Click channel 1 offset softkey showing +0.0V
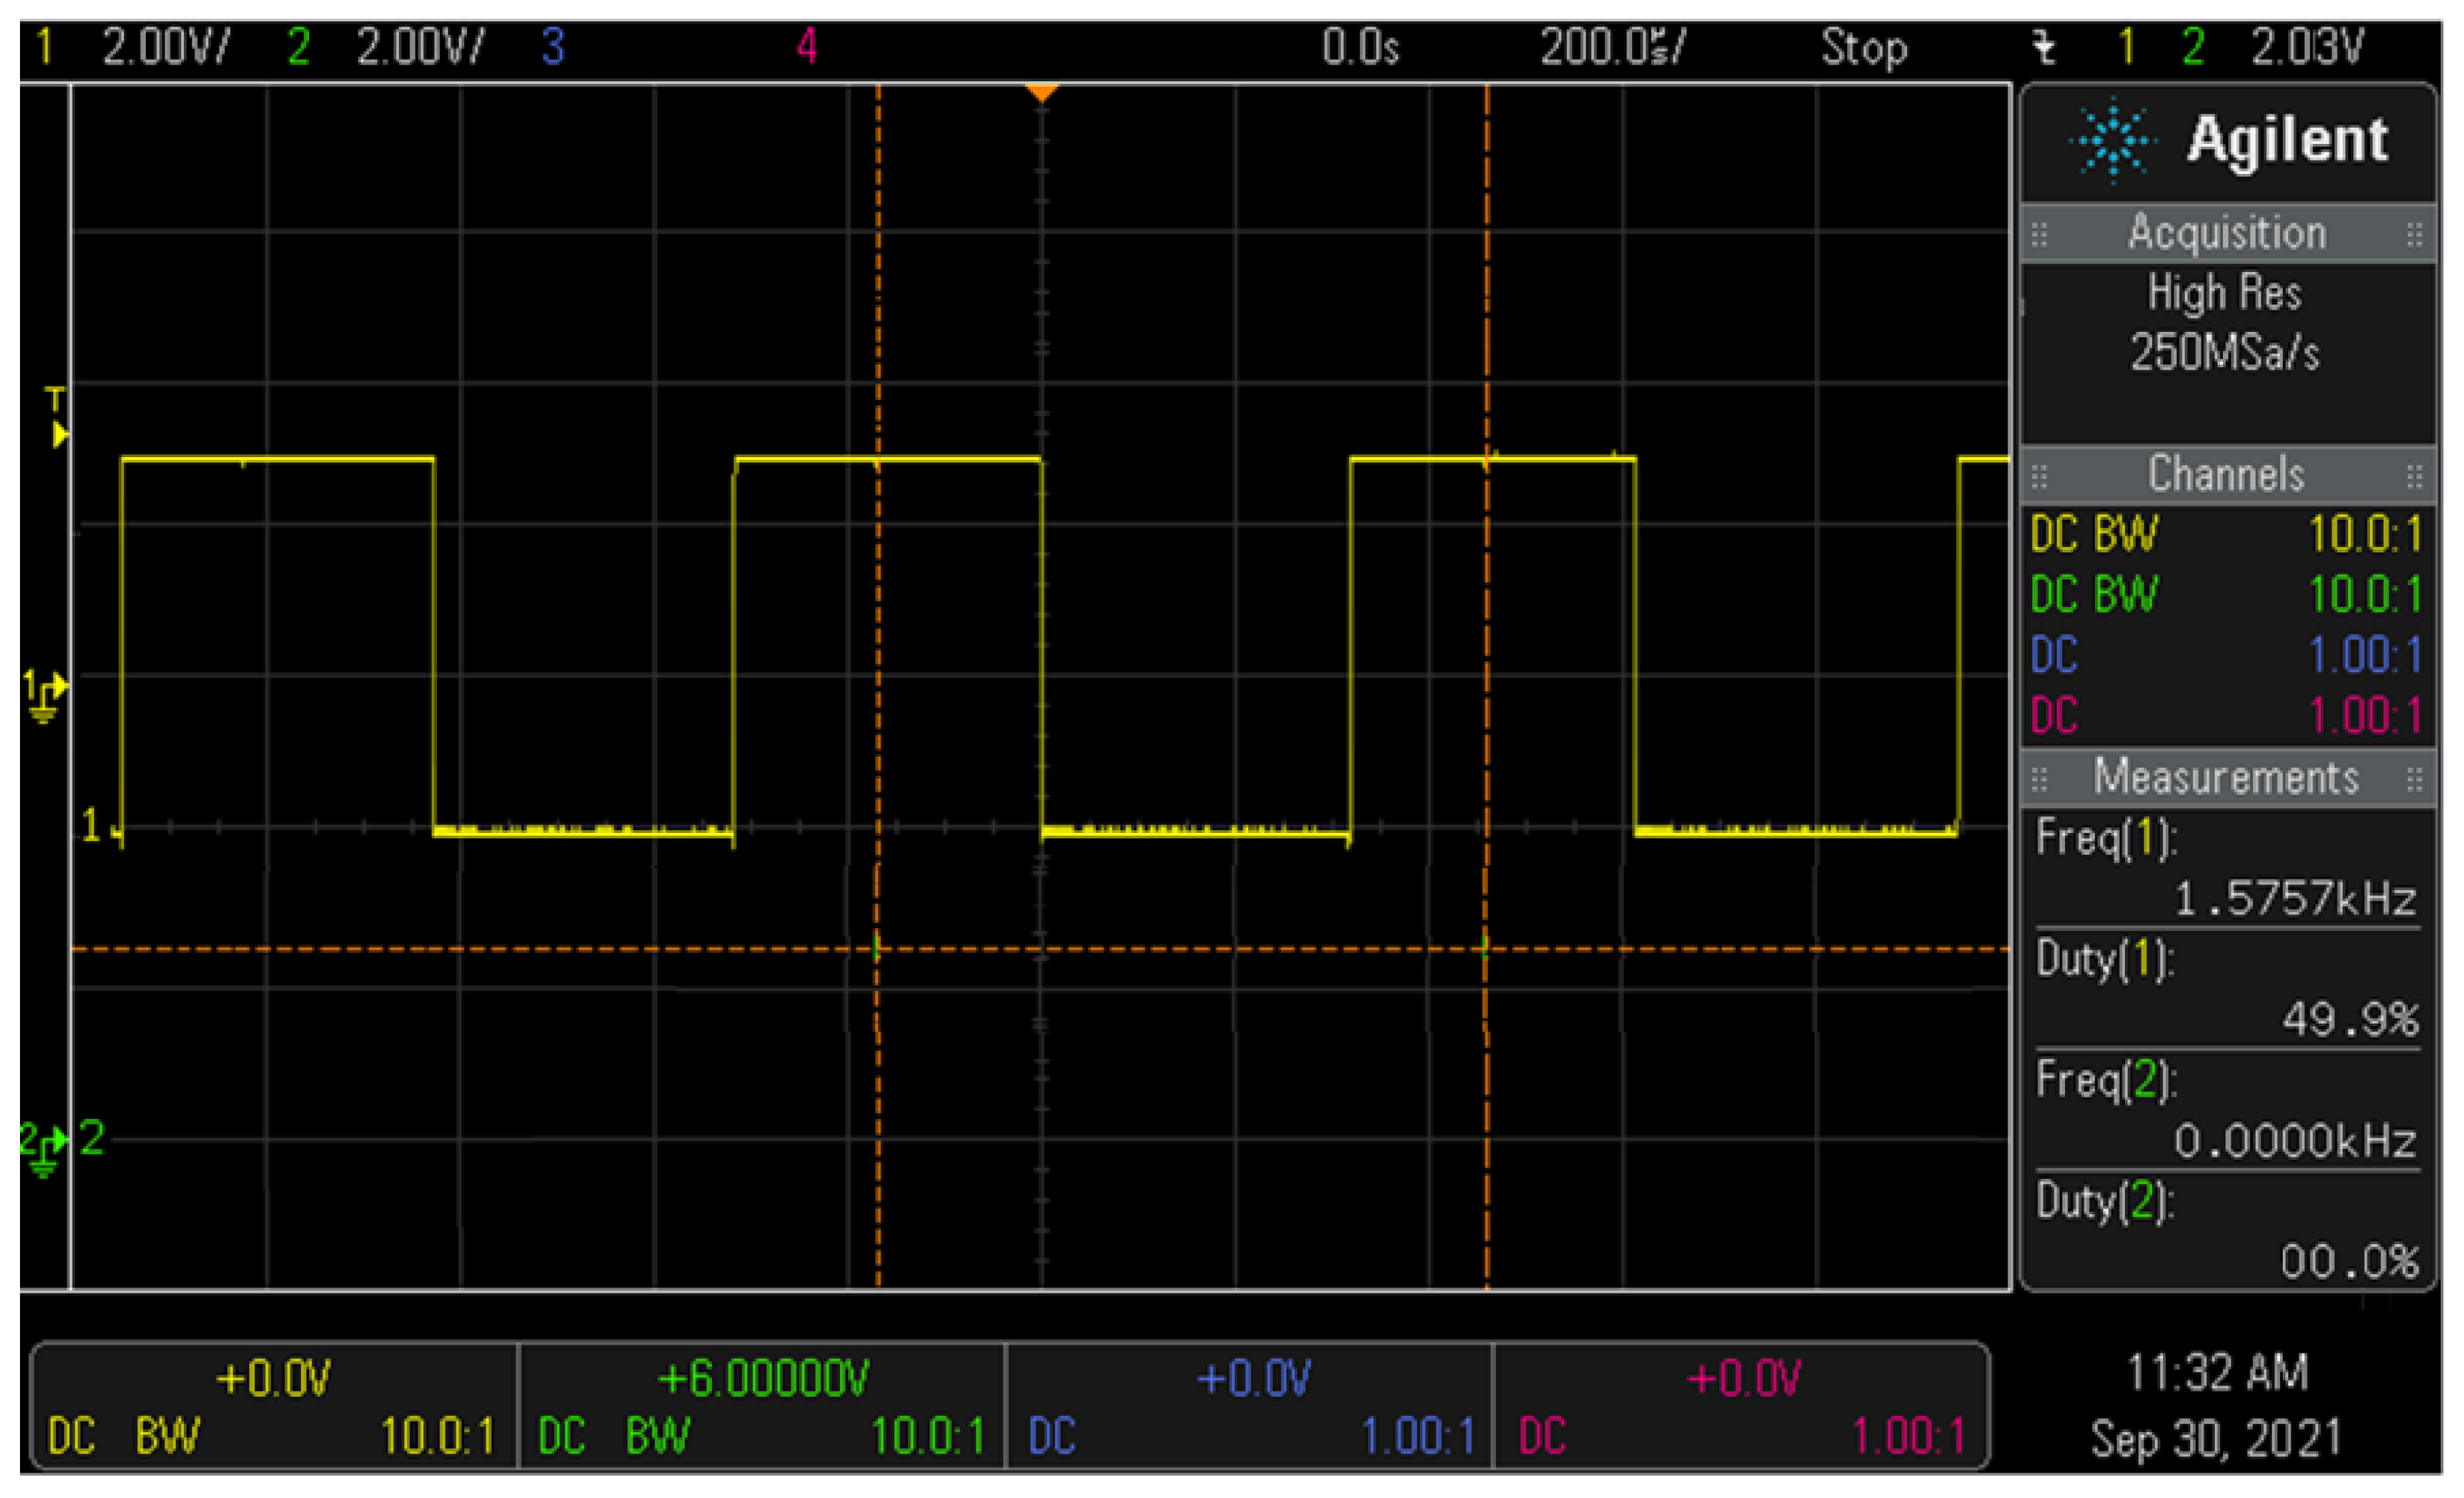Image resolution: width=2464 pixels, height=1498 pixels. point(274,1407)
